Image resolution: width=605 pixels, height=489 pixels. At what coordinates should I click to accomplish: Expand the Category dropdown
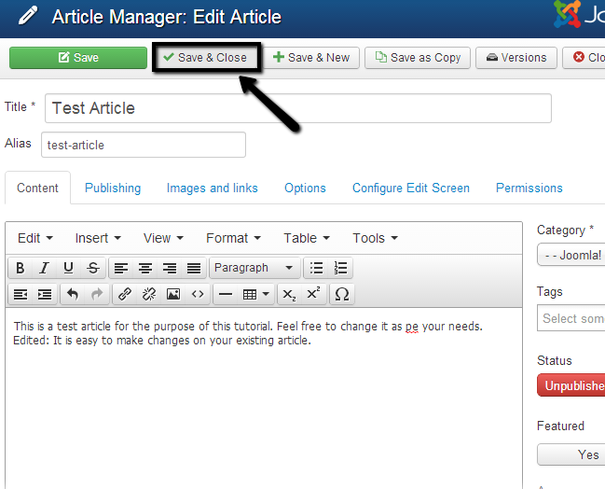(x=571, y=255)
